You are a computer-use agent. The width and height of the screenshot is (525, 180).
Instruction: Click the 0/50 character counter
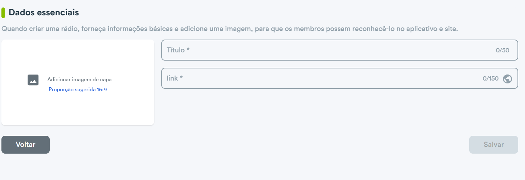pyautogui.click(x=502, y=50)
